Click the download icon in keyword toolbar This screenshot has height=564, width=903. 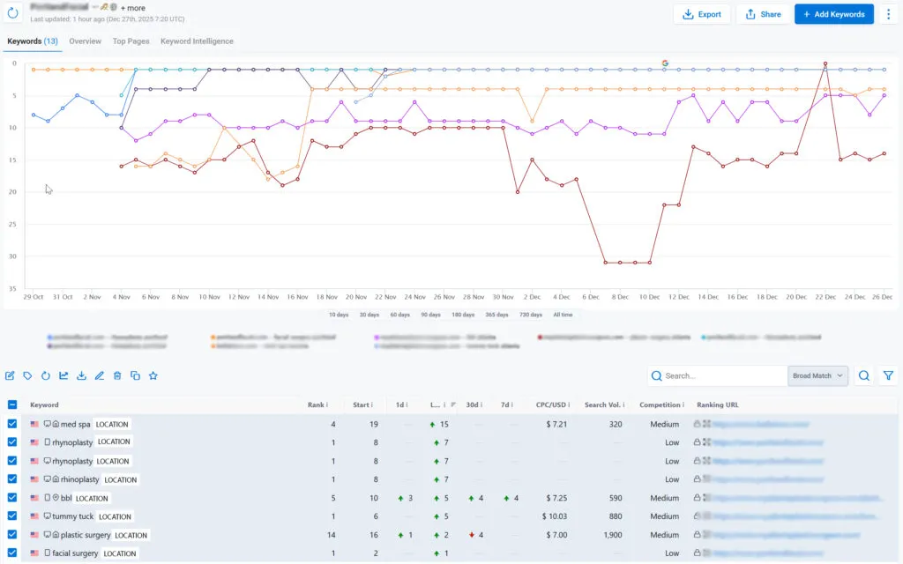pos(81,375)
